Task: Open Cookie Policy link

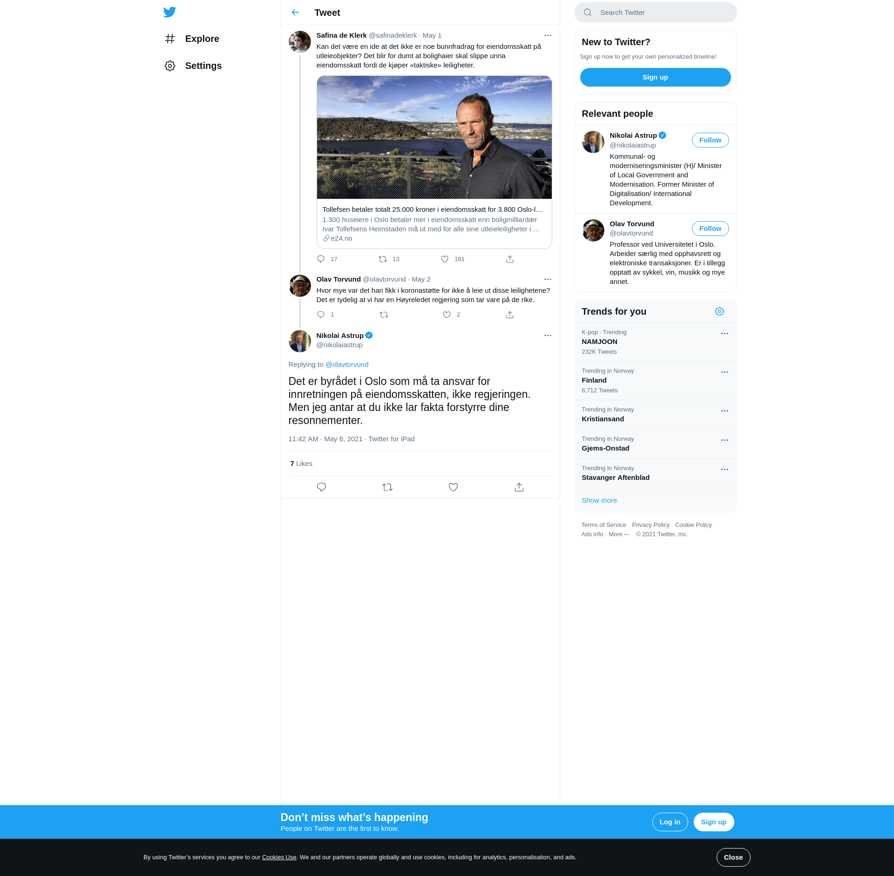Action: pos(693,525)
